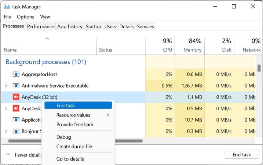The image size is (263, 165).
Task: Open the File menu
Action: tap(7, 17)
